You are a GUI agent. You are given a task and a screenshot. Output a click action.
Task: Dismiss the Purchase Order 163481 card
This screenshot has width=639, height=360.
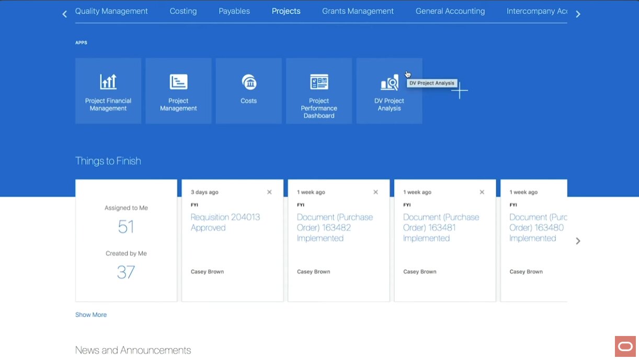click(482, 192)
